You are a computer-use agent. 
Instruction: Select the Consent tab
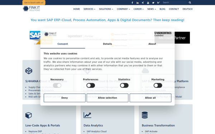63,44
